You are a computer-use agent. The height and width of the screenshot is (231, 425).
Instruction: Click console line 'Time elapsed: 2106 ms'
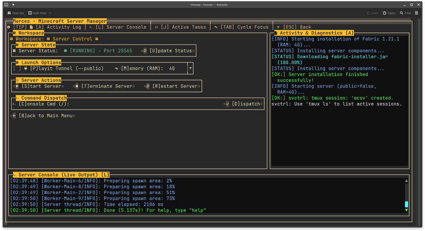pyautogui.click(x=87, y=204)
